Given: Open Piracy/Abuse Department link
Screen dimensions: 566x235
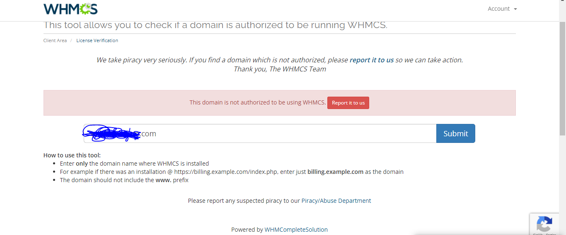Looking at the screenshot, I should pos(336,201).
